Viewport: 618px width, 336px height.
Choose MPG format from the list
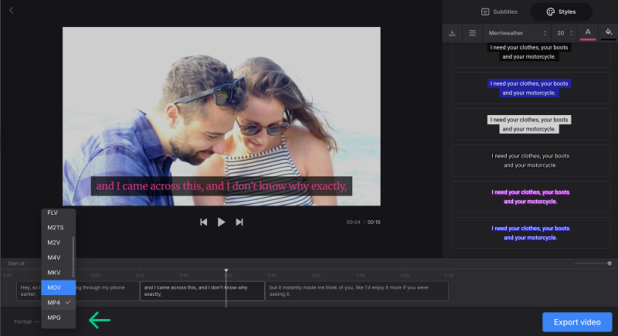click(59, 317)
